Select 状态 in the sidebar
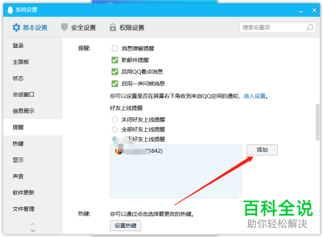Image resolution: width=323 pixels, height=237 pixels. pyautogui.click(x=33, y=78)
